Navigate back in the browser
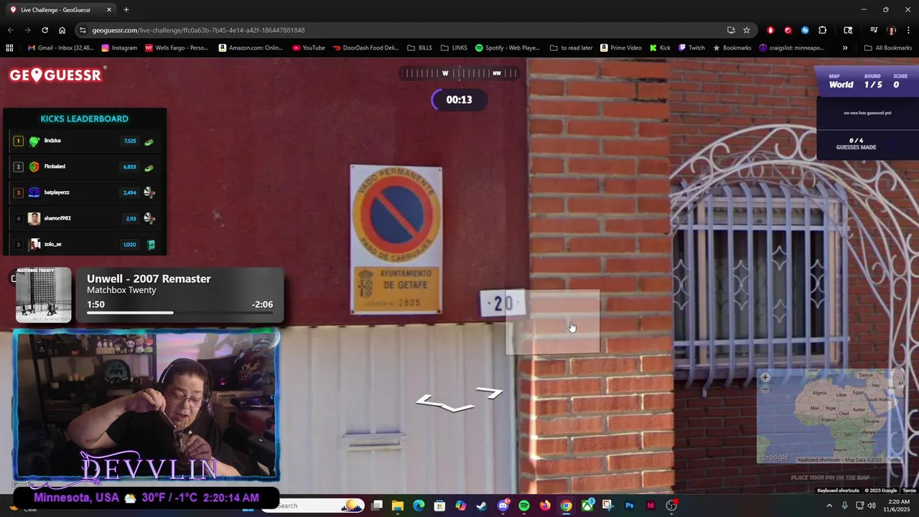This screenshot has height=517, width=919. pos(10,30)
